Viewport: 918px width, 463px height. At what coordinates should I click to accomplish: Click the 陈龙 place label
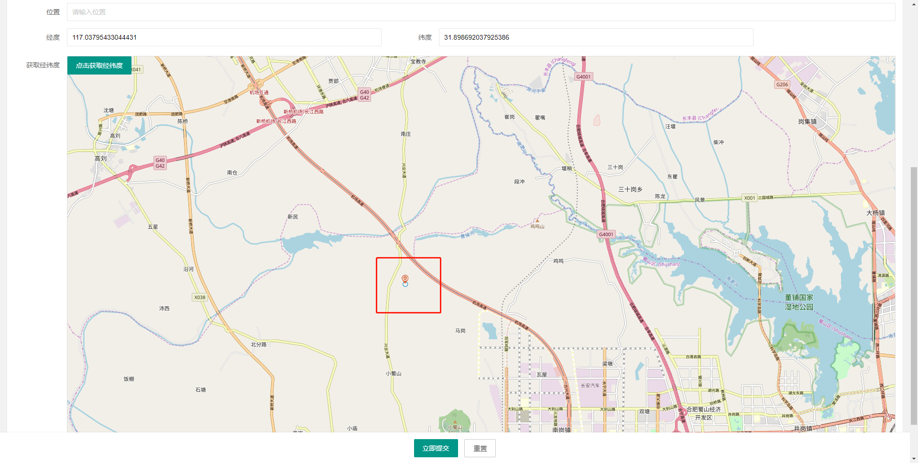click(660, 196)
